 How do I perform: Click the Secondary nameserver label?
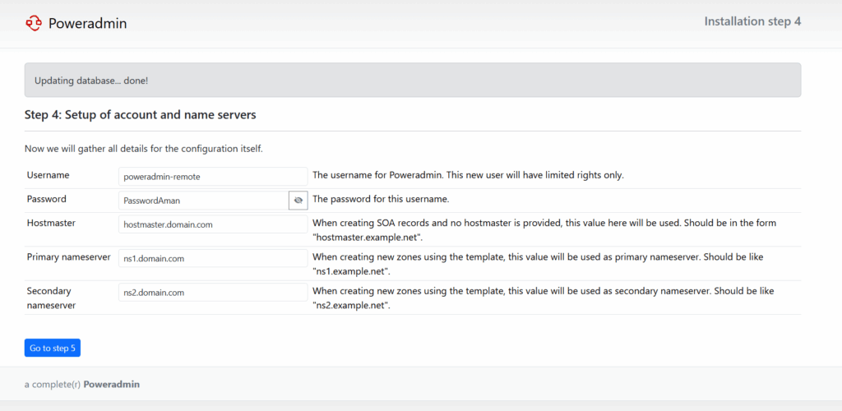pyautogui.click(x=51, y=298)
